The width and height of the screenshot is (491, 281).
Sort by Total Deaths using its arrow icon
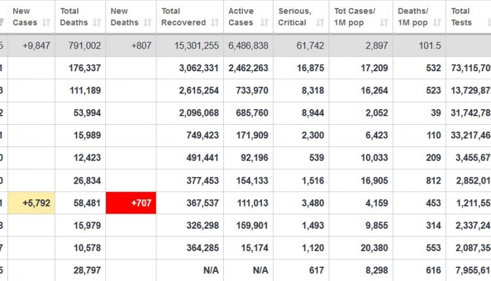pos(97,22)
